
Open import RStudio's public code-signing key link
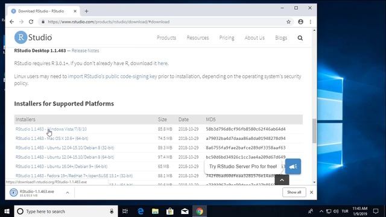112,77
